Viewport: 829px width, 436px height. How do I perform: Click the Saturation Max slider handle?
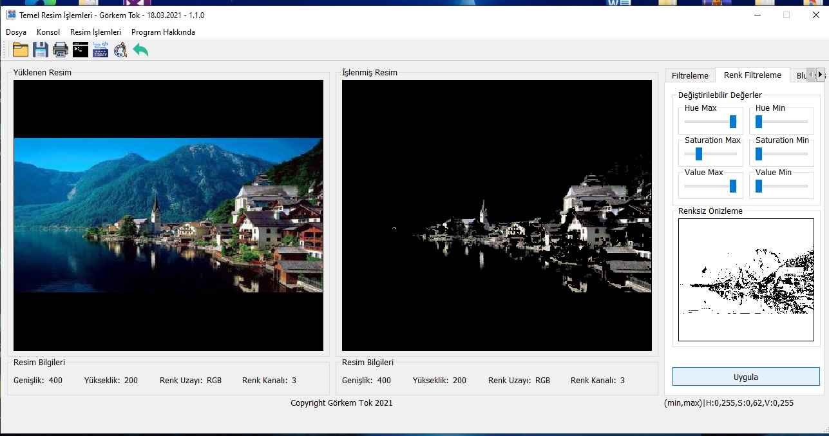pos(698,153)
